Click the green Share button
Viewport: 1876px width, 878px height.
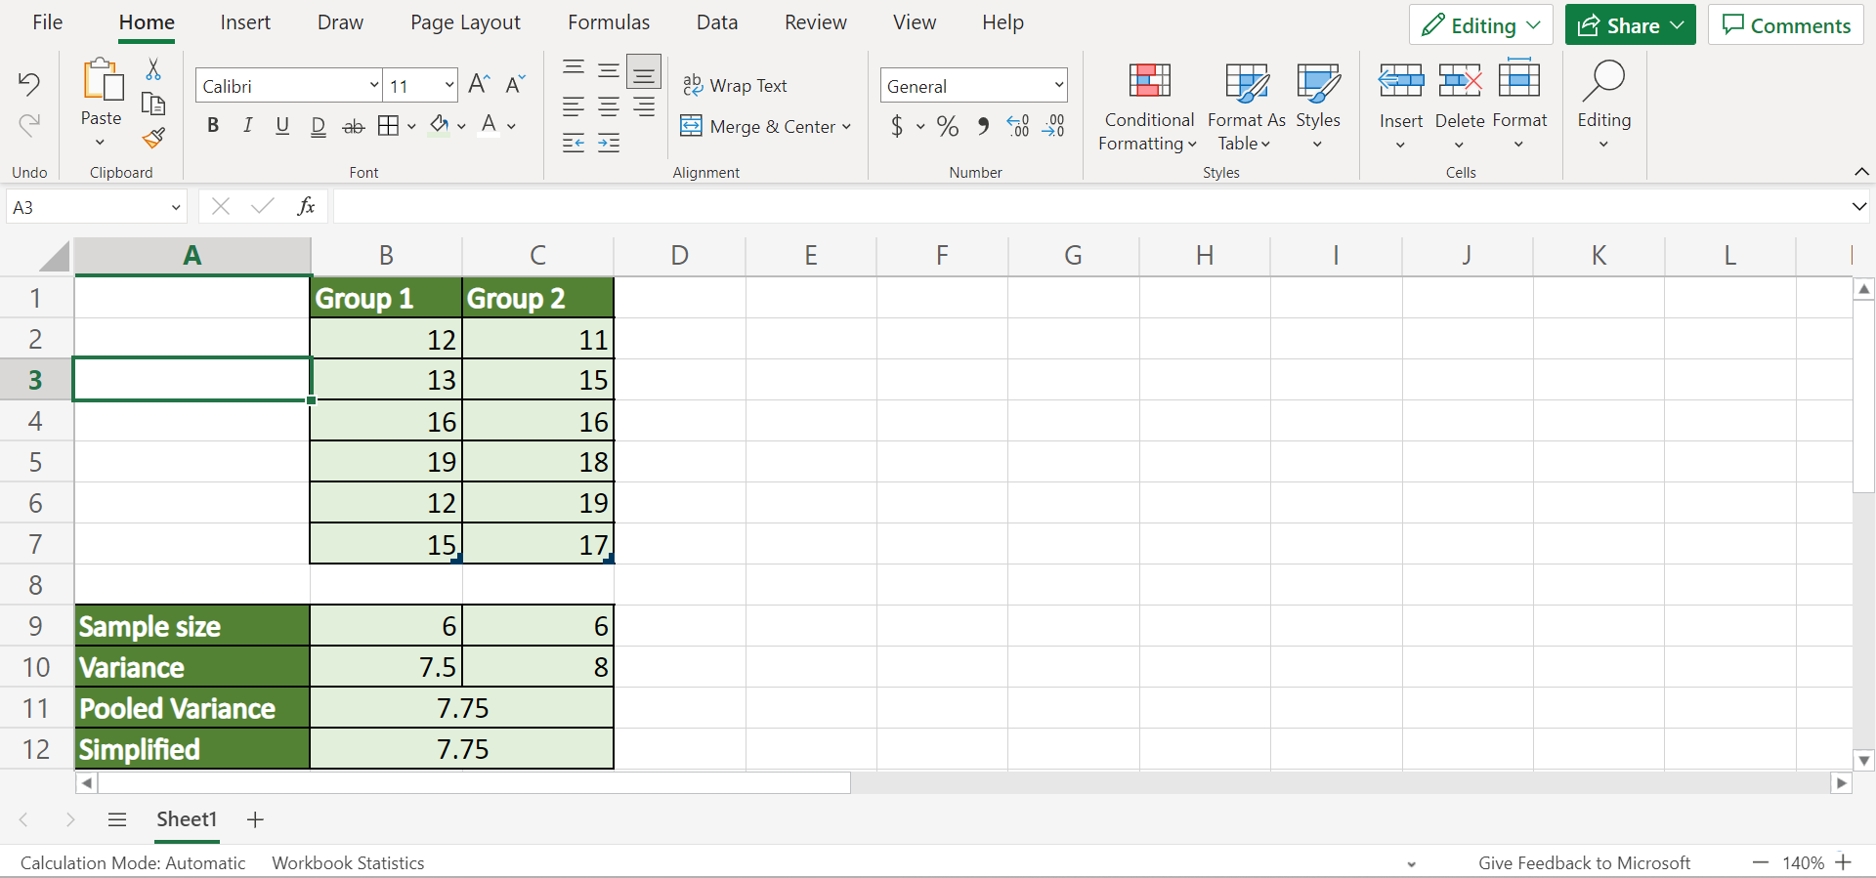click(1629, 25)
